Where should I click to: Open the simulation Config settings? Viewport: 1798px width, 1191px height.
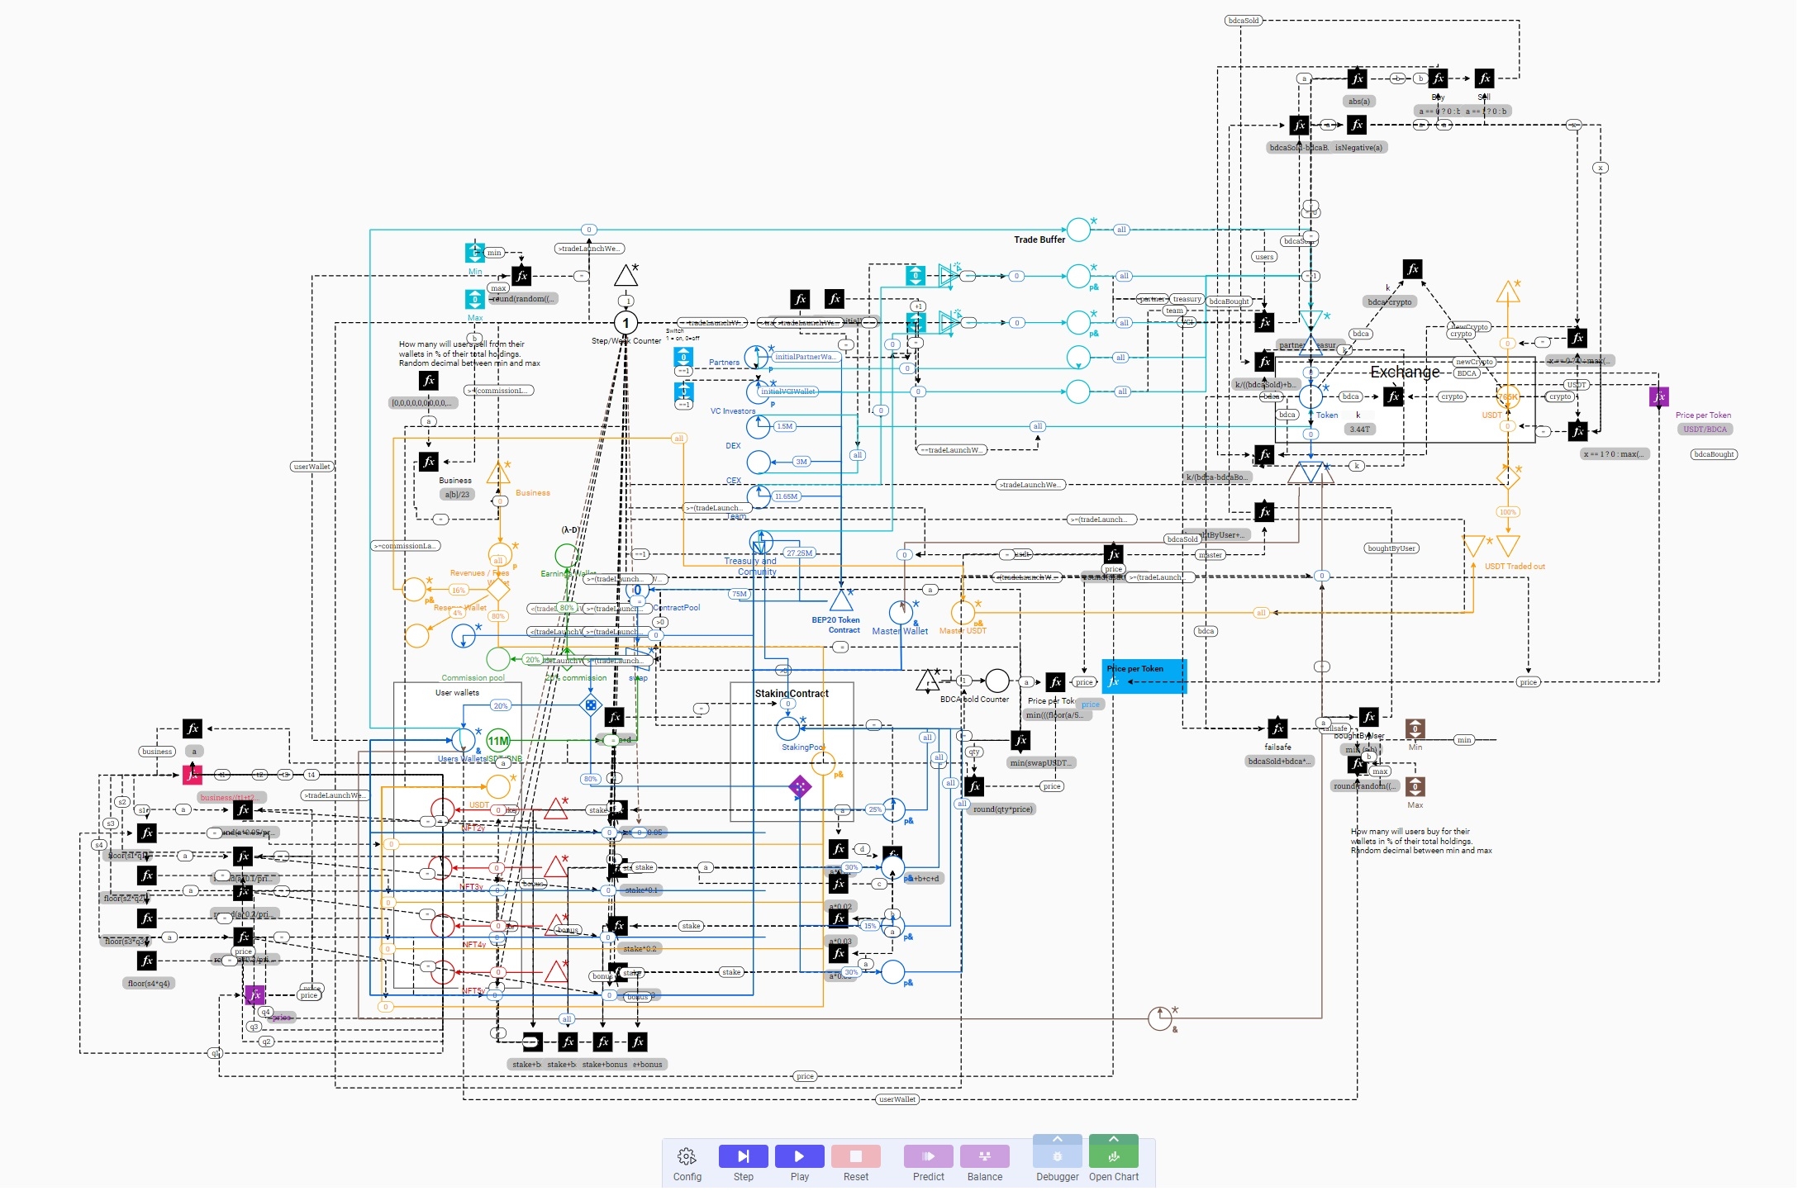click(687, 1156)
